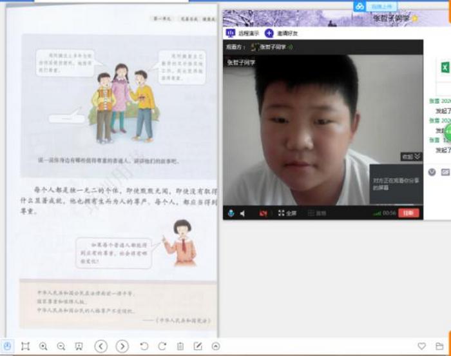Open the Excel file icon in chat panel

(445, 68)
